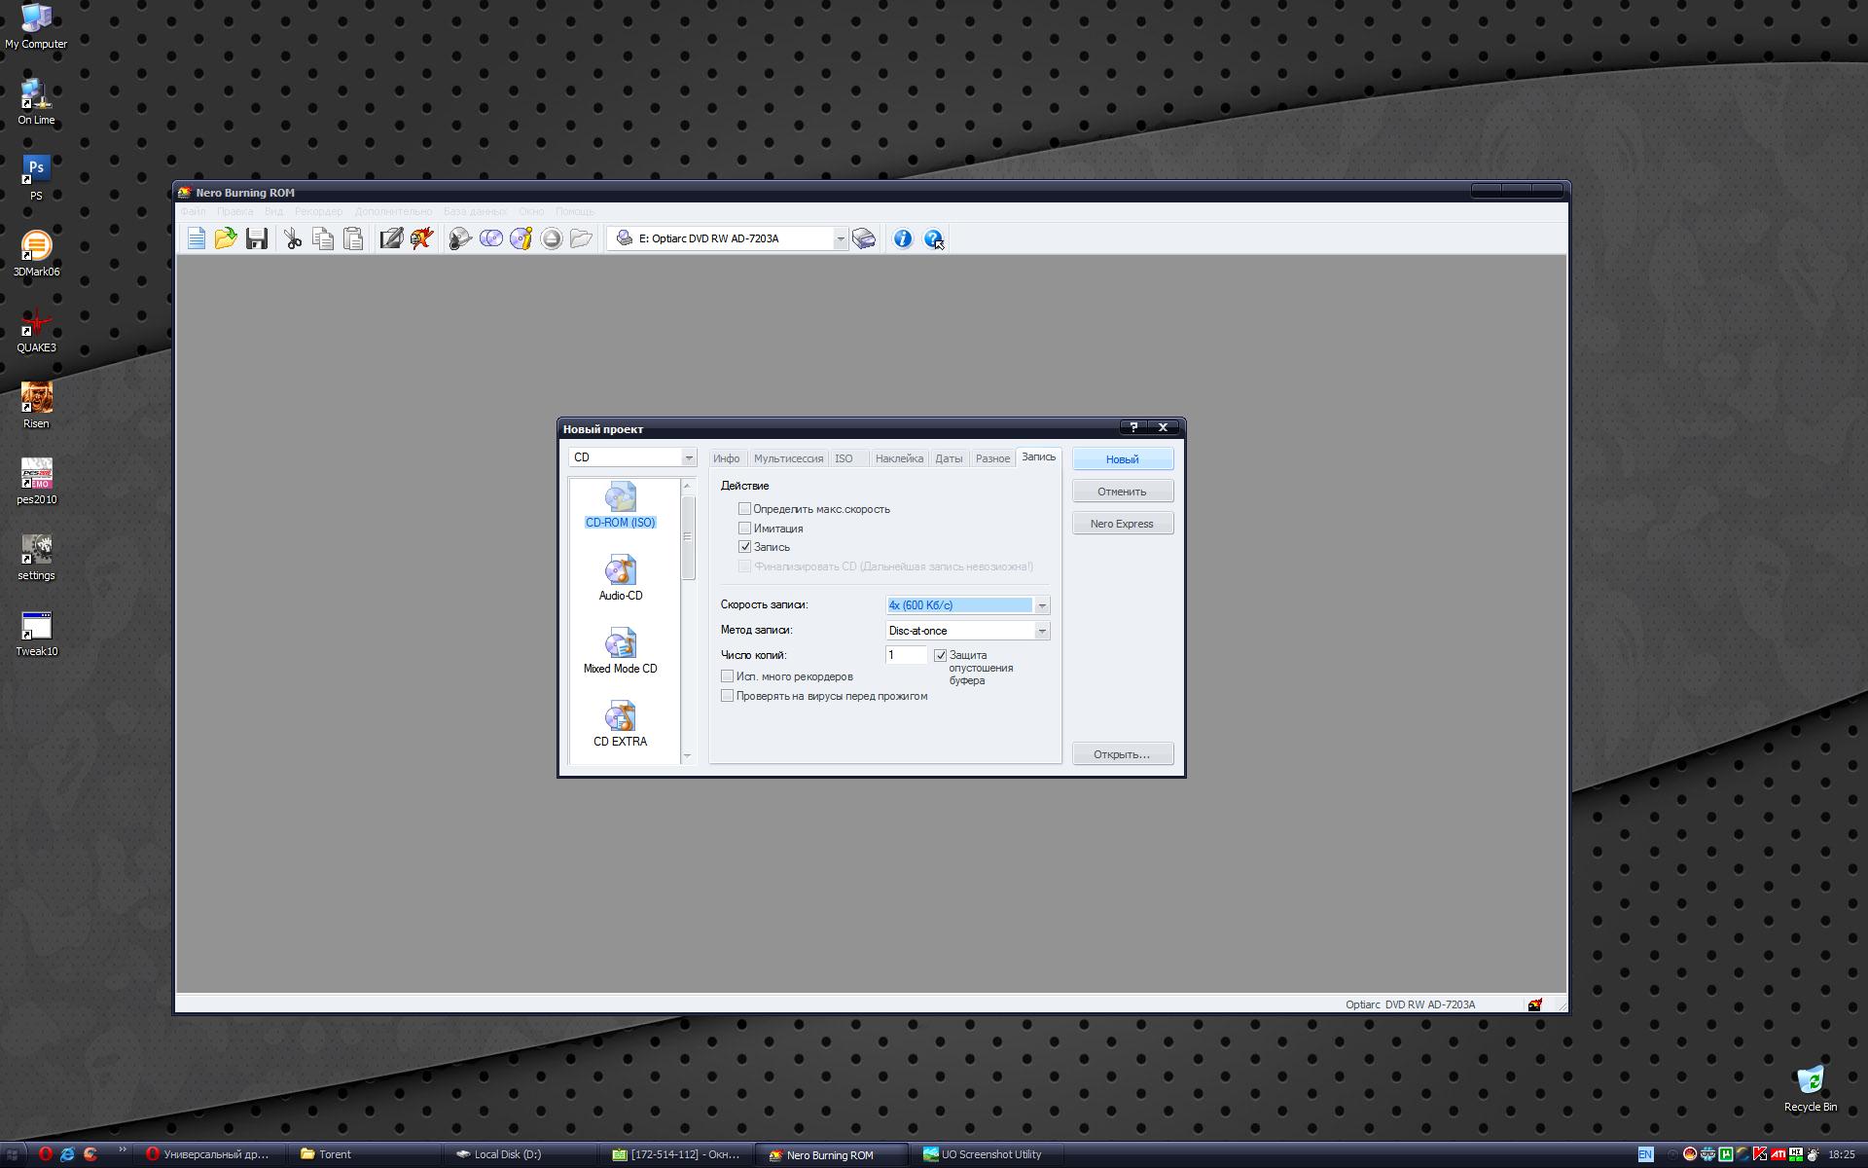Enable the Имитация checkbox
Image resolution: width=1868 pixels, height=1168 pixels.
(745, 529)
